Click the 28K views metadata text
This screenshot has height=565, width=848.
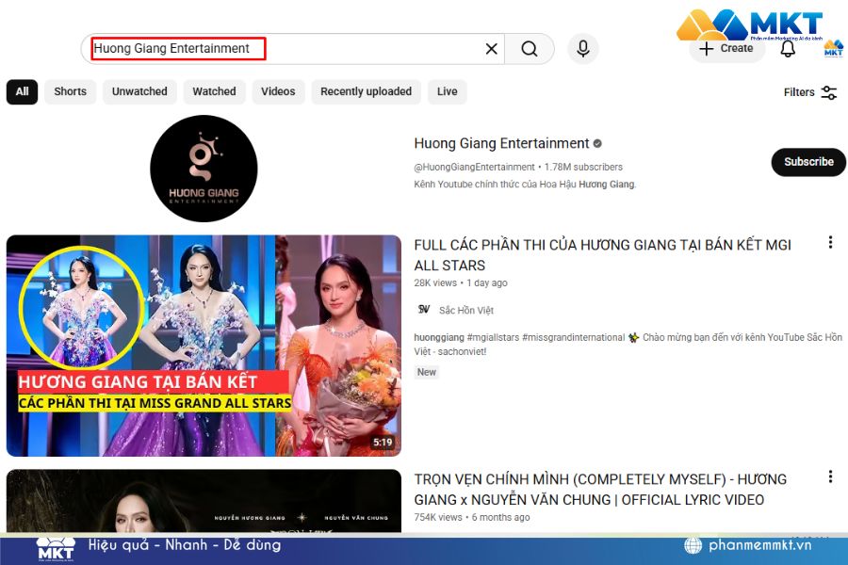[435, 282]
